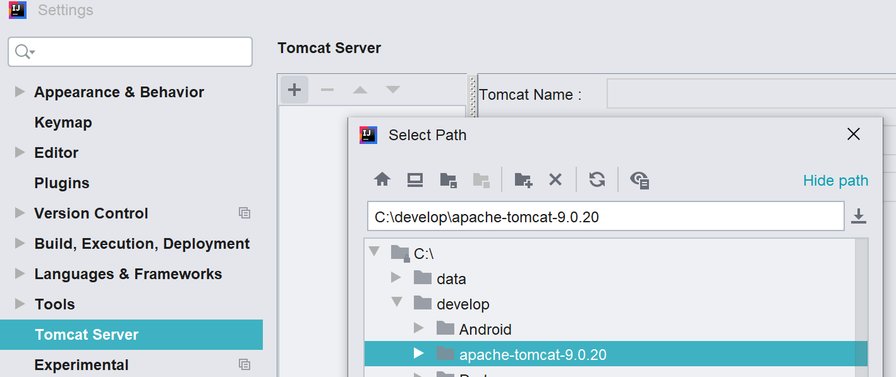The height and width of the screenshot is (377, 896).
Task: Expand Languages & Frameworks group
Action: click(20, 273)
